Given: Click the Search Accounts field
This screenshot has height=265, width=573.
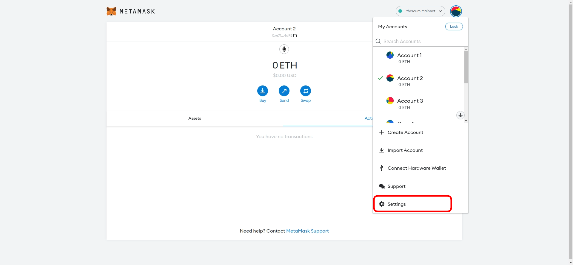Looking at the screenshot, I should pyautogui.click(x=420, y=41).
